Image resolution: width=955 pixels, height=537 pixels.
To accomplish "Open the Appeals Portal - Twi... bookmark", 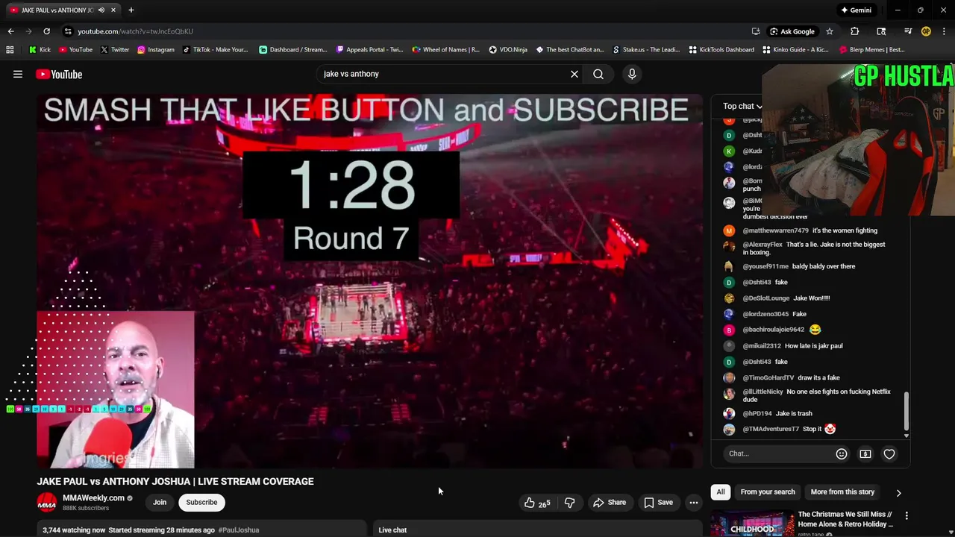I will [369, 50].
